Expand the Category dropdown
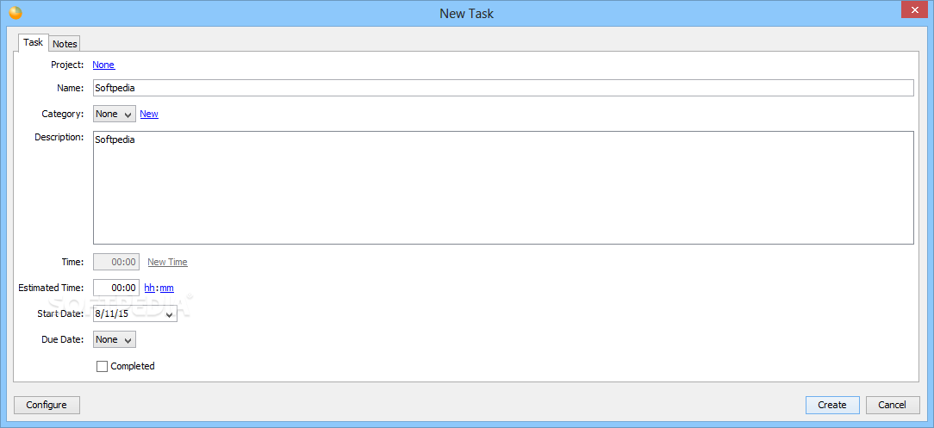Screen dimensions: 934x428 click(115, 114)
